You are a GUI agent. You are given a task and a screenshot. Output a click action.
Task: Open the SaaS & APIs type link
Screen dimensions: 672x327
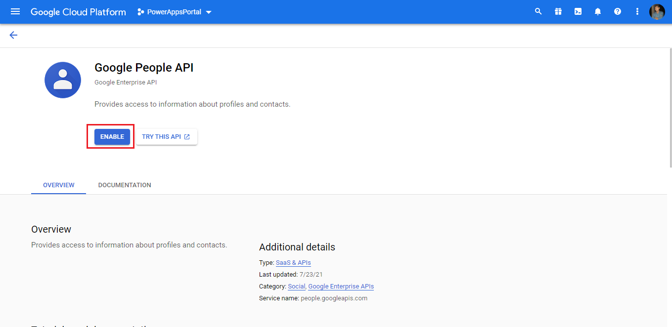(293, 263)
